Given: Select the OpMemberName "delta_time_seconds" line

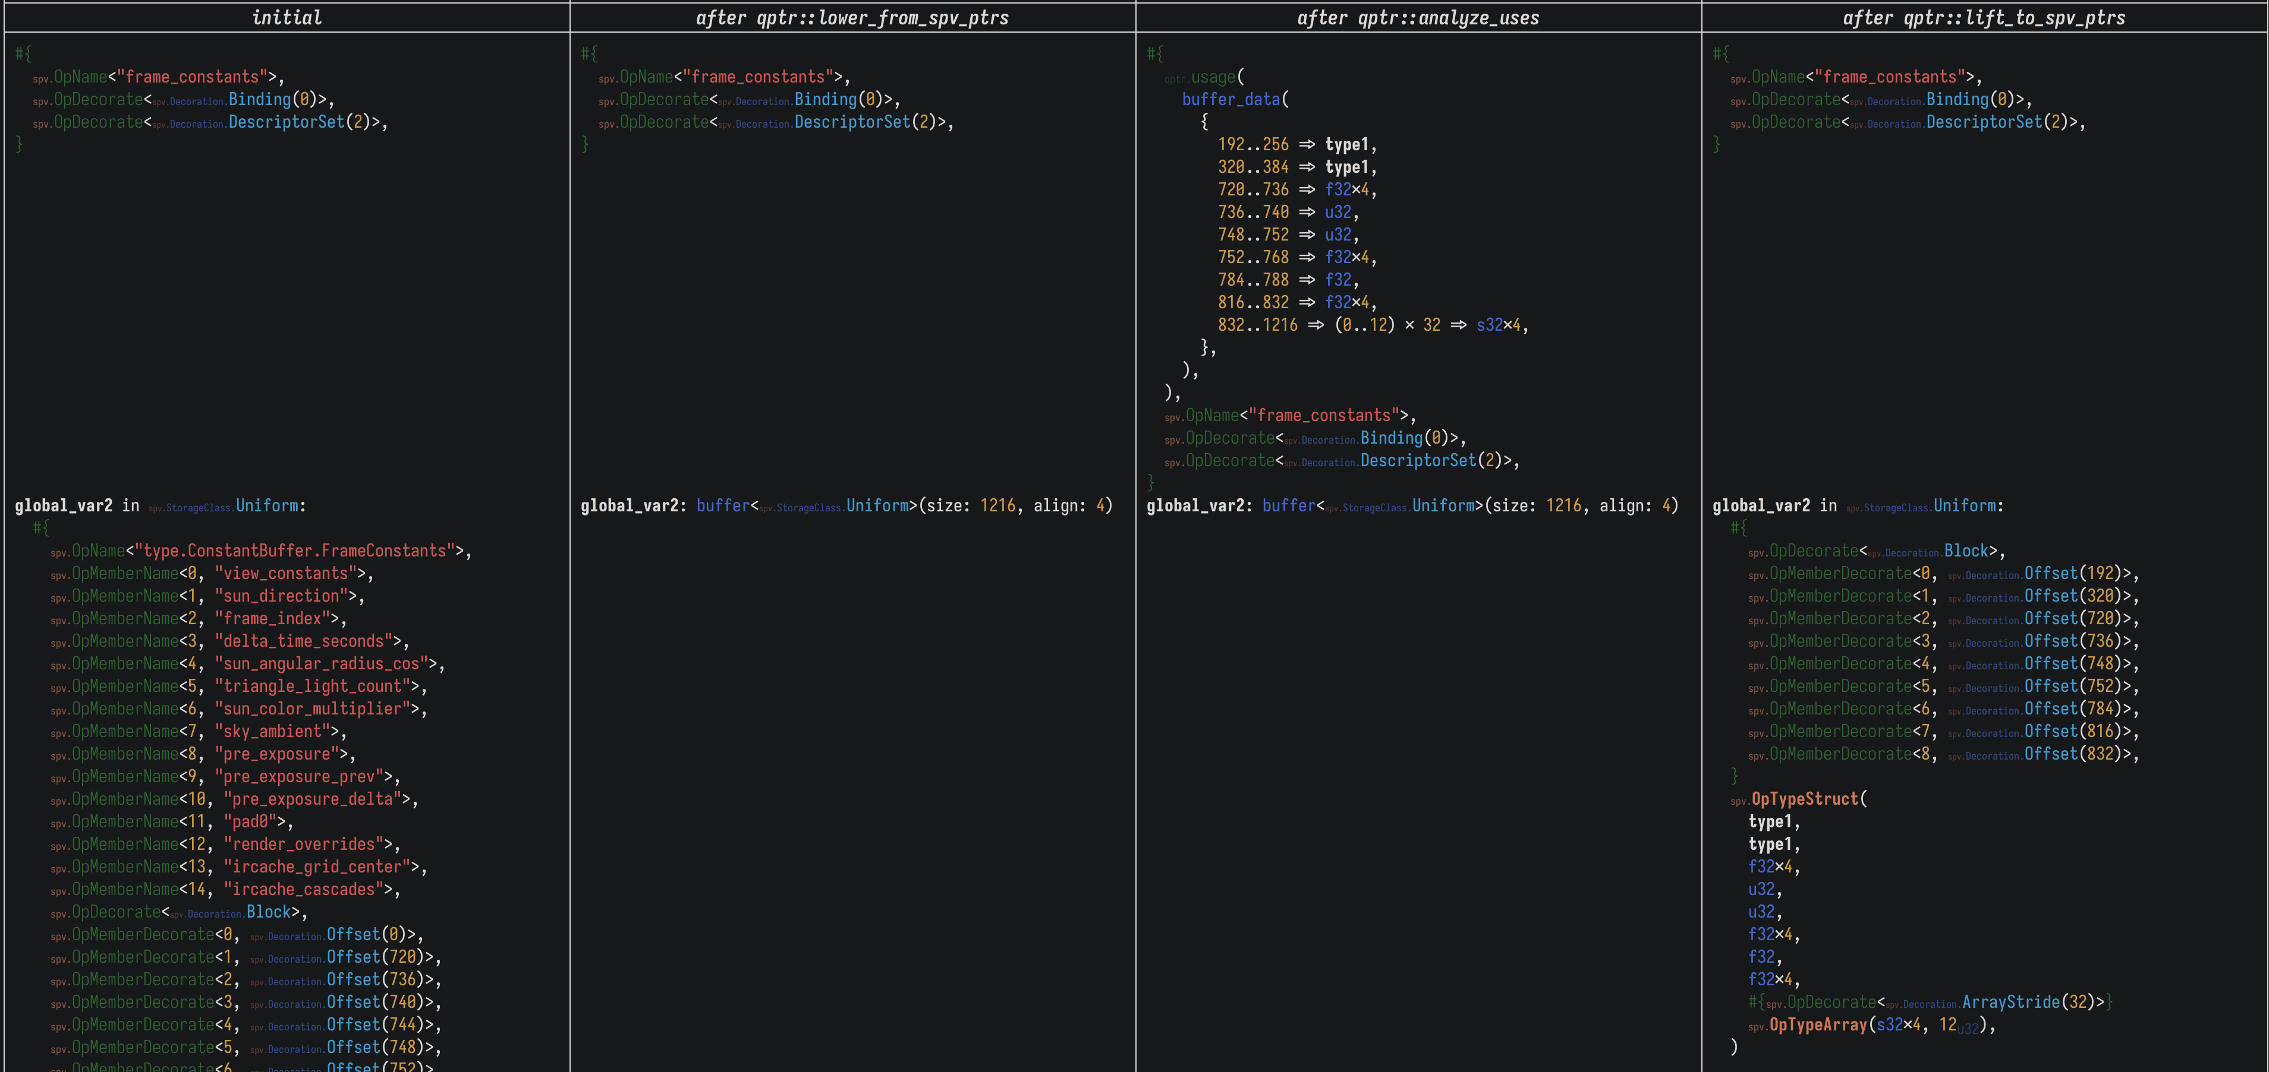Looking at the screenshot, I should pos(230,641).
